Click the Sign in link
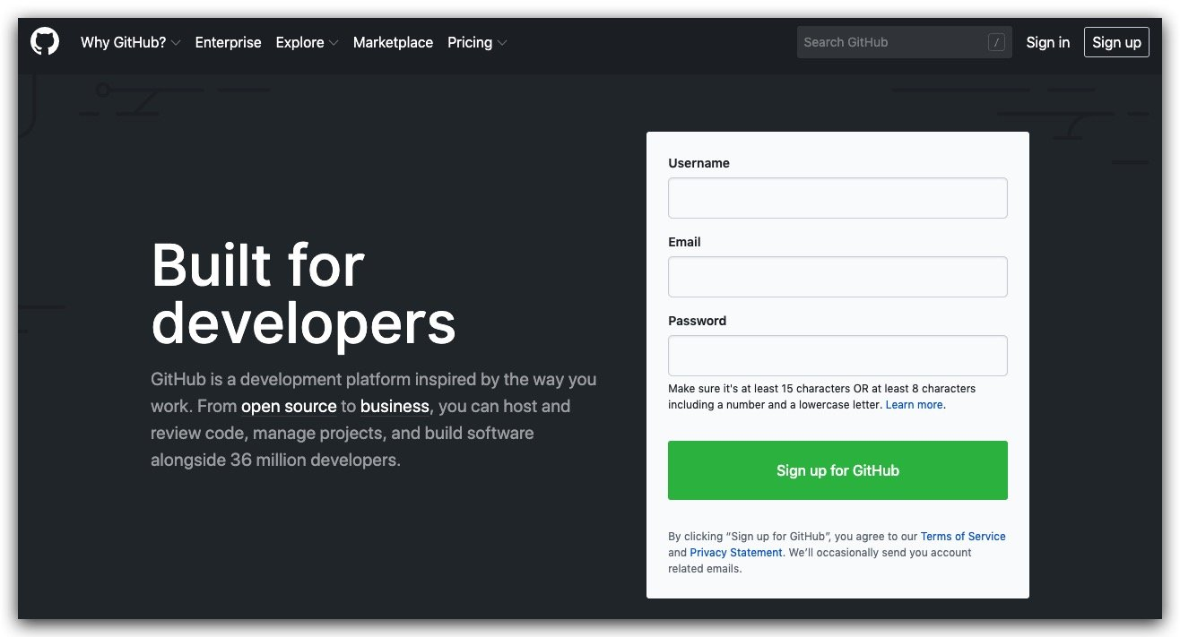This screenshot has height=637, width=1180. point(1047,42)
